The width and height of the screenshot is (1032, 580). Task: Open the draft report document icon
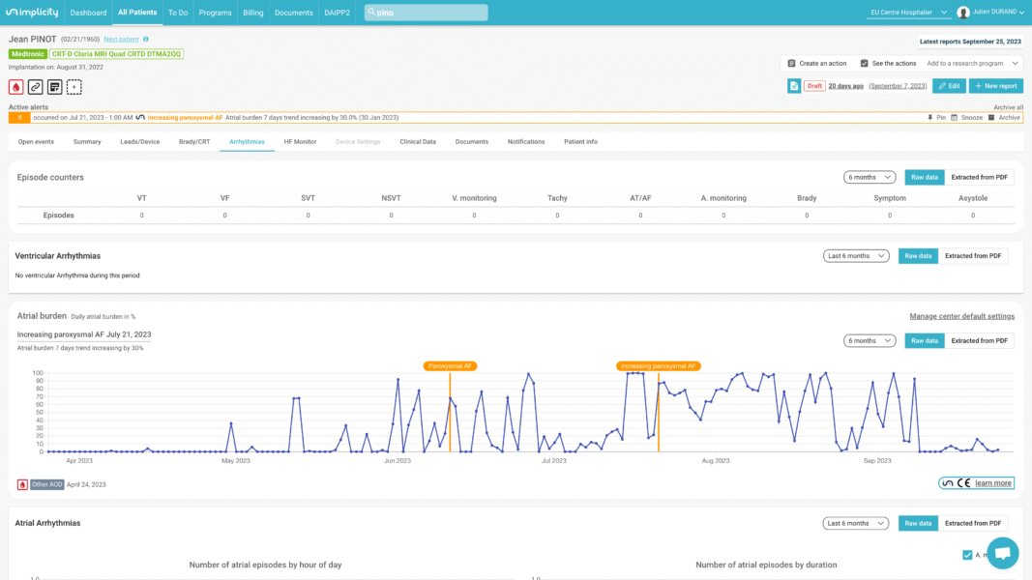coord(793,86)
